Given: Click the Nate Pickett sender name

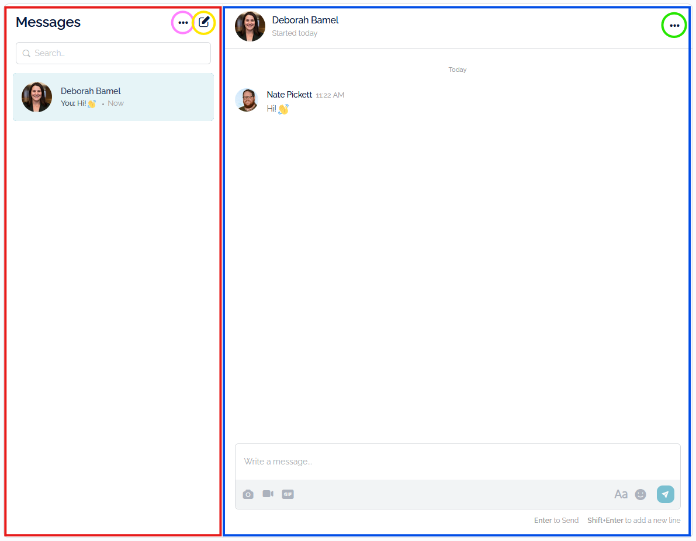Looking at the screenshot, I should [289, 95].
